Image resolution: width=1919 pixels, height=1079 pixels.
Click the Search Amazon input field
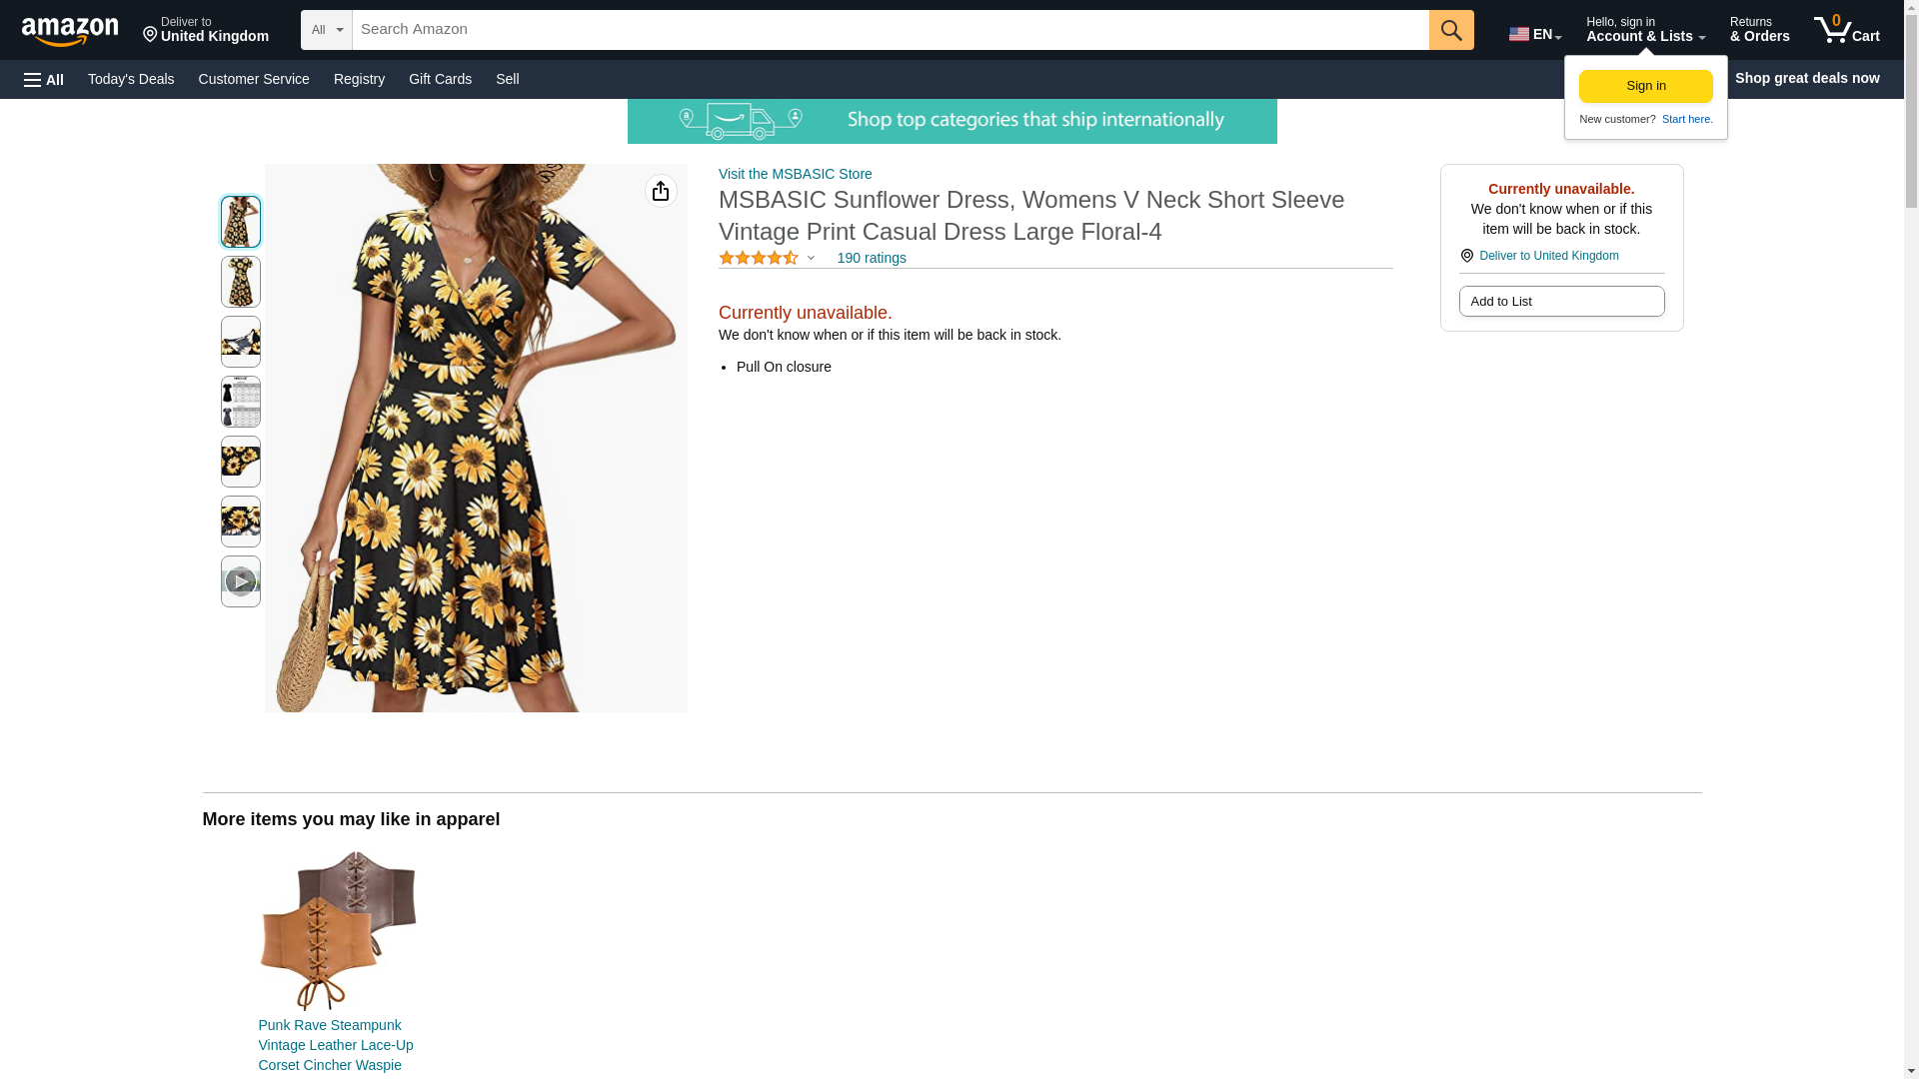[x=890, y=30]
